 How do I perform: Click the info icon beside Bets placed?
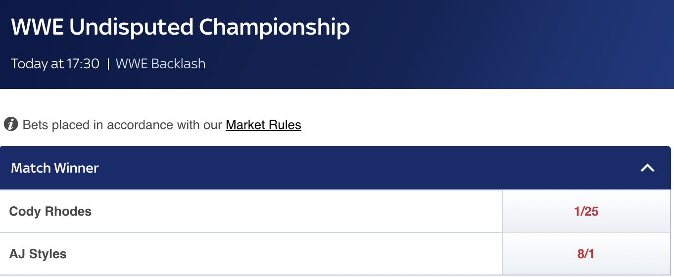click(x=11, y=125)
